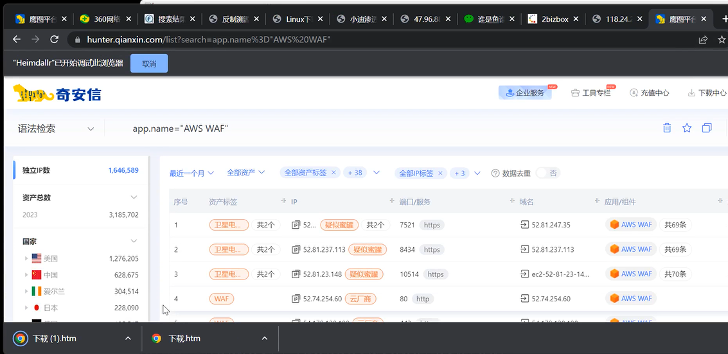Switch to the 47.96.88 tab

coord(425,19)
